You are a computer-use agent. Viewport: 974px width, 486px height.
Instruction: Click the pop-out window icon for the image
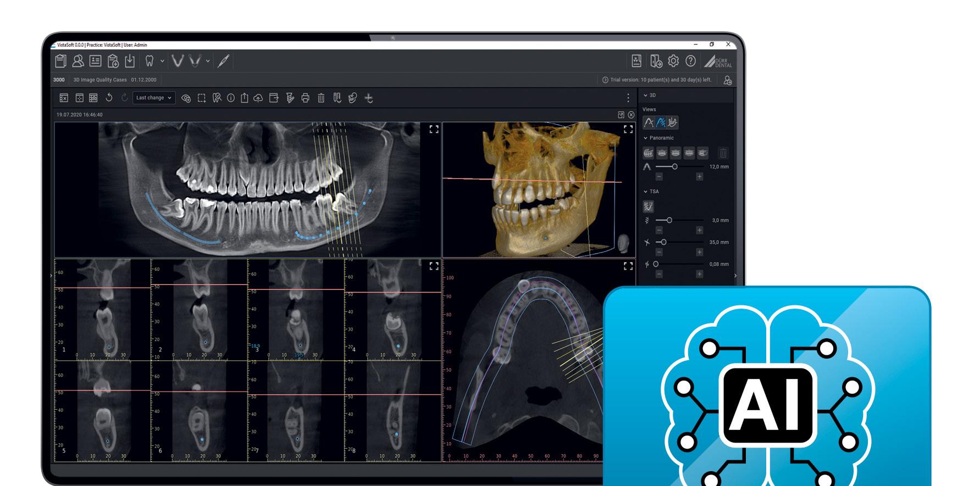621,115
